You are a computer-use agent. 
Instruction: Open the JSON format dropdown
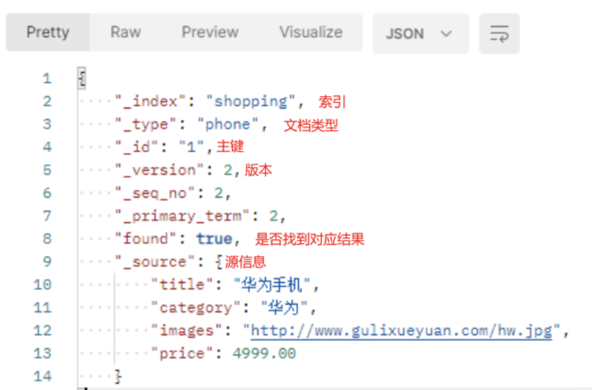pyautogui.click(x=420, y=34)
